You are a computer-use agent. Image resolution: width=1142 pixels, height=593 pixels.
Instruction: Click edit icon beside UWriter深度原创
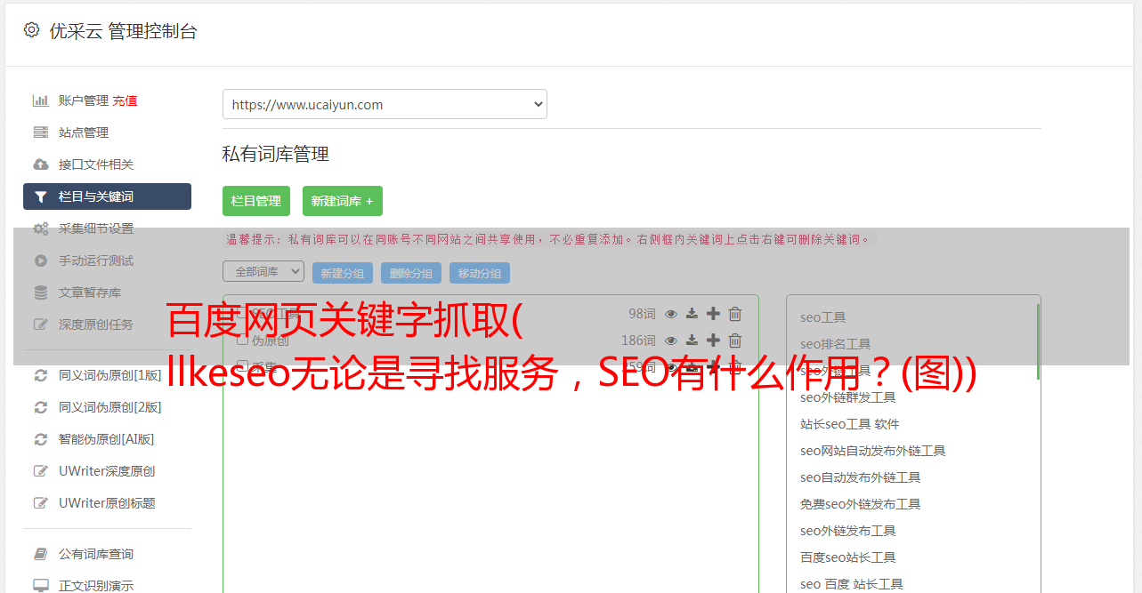(41, 471)
